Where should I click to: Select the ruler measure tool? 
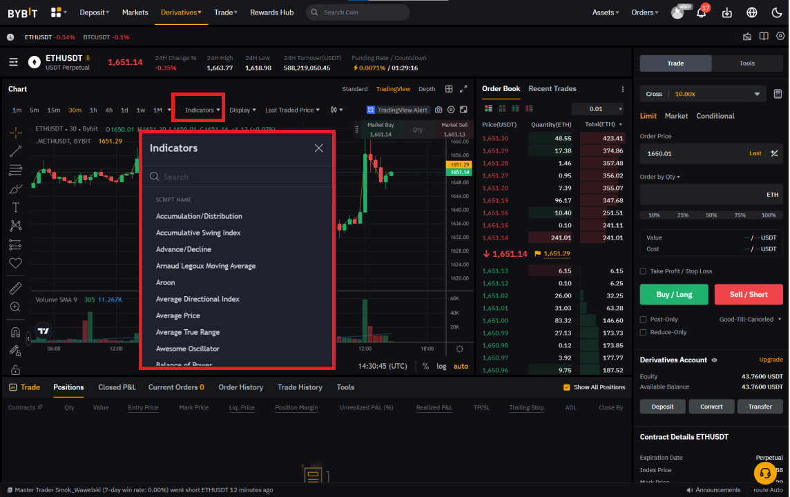click(x=16, y=288)
